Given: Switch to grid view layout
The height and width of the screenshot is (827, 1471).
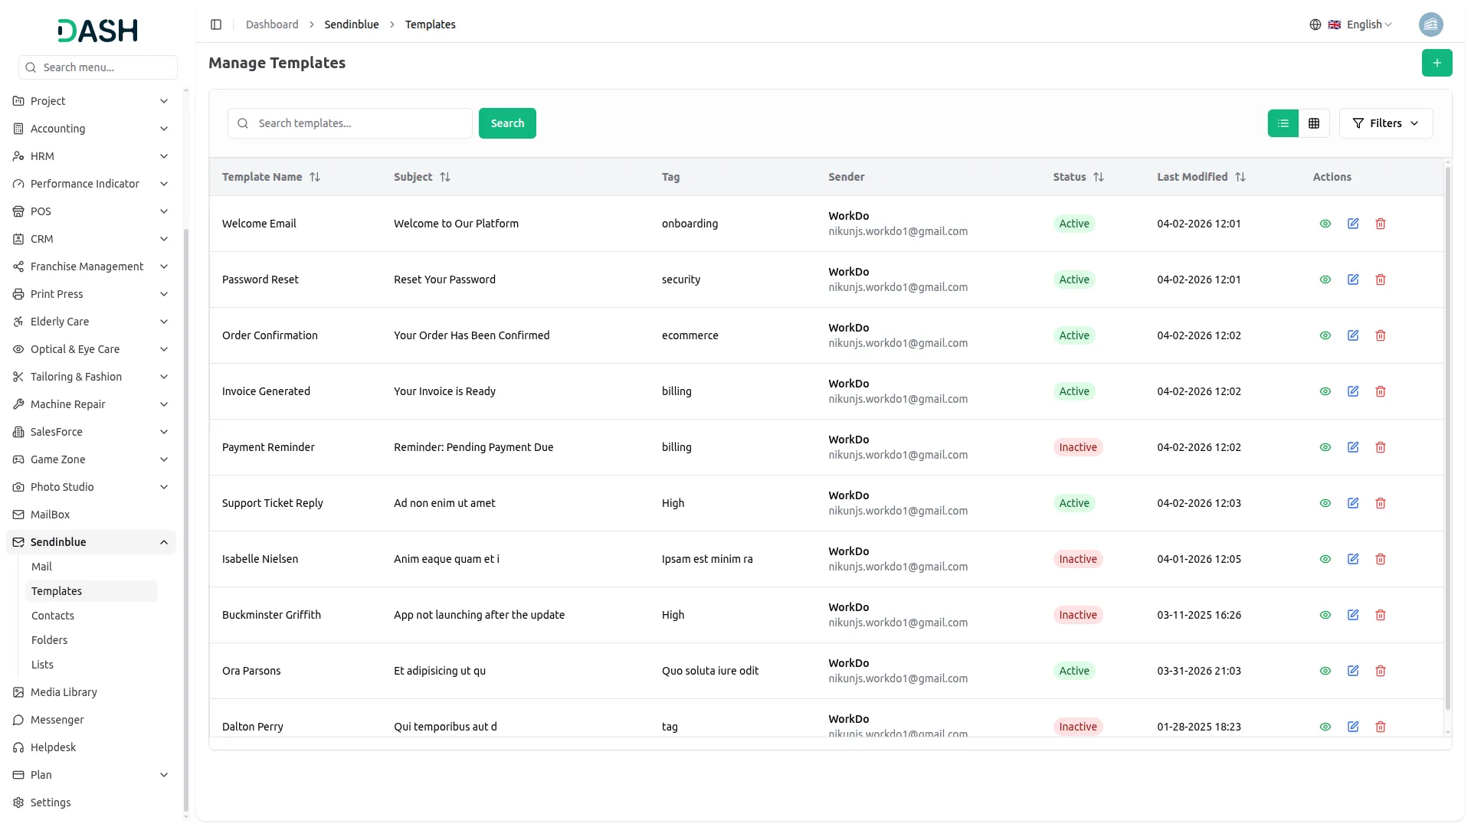Looking at the screenshot, I should pos(1313,123).
